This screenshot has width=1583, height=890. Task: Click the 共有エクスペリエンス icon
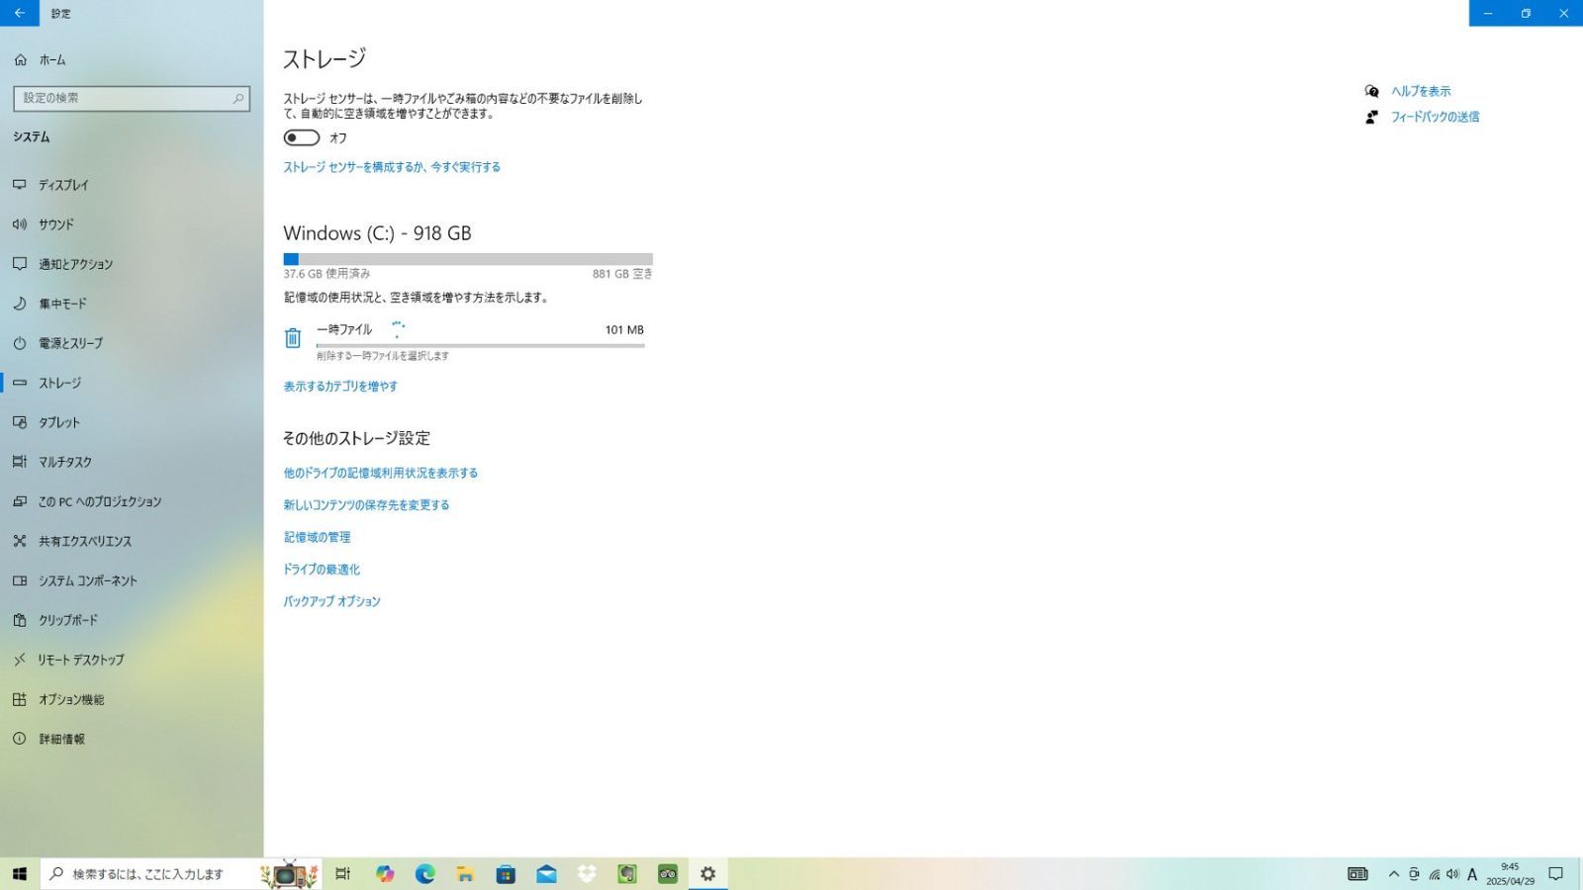20,541
